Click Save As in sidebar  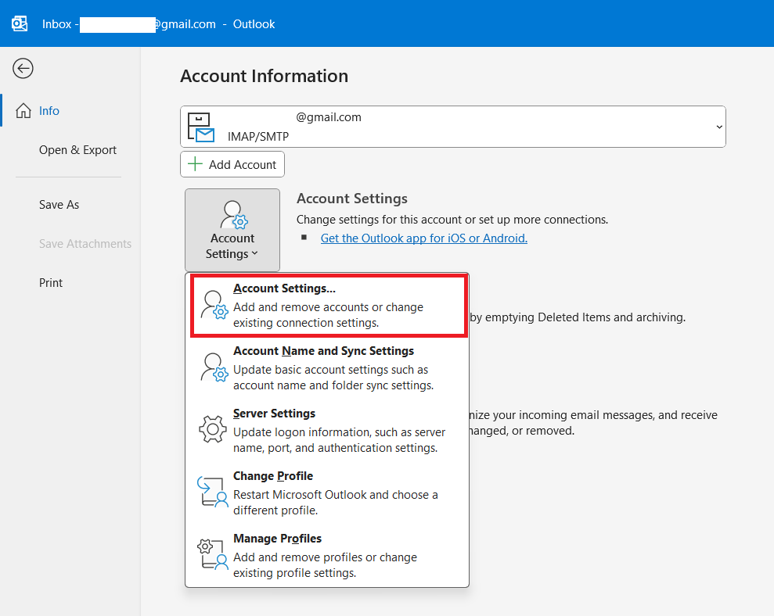coord(59,205)
